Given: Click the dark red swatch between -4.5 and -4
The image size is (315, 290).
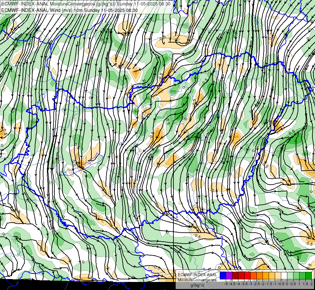Looking at the screenshot, I should coord(235,275).
